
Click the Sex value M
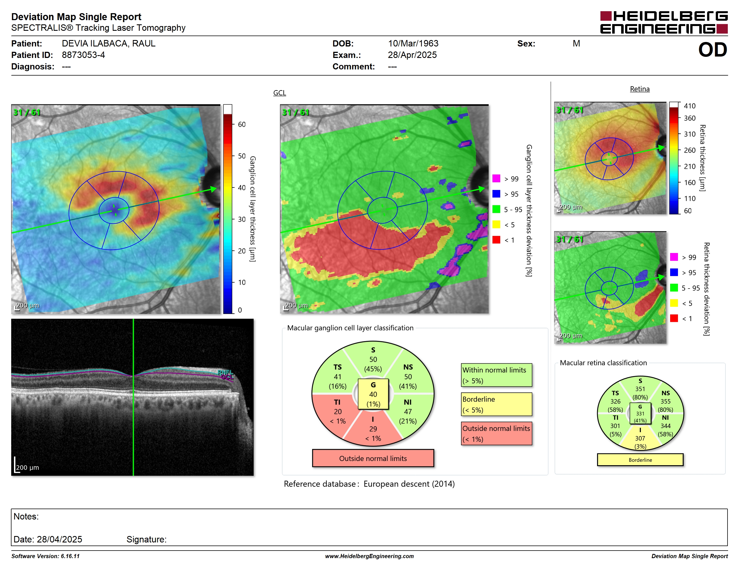pos(576,44)
